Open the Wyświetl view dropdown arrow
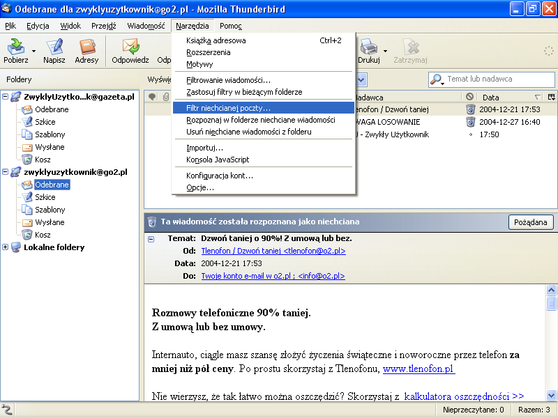This screenshot has width=558, height=418. [x=361, y=79]
